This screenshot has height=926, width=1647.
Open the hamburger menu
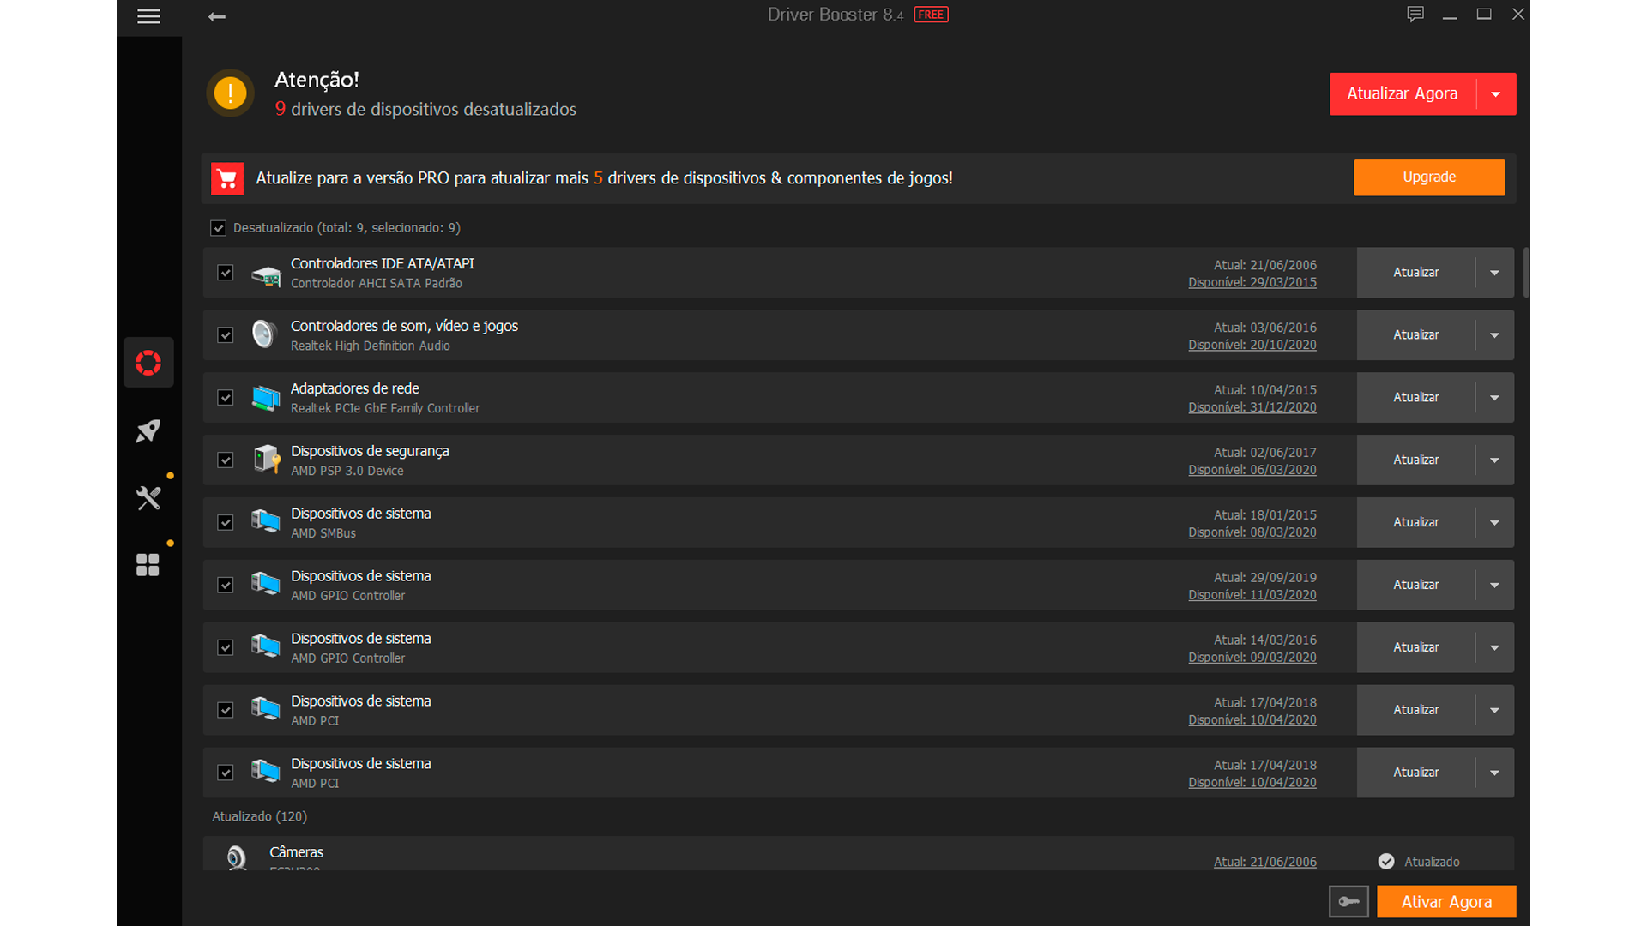tap(148, 16)
